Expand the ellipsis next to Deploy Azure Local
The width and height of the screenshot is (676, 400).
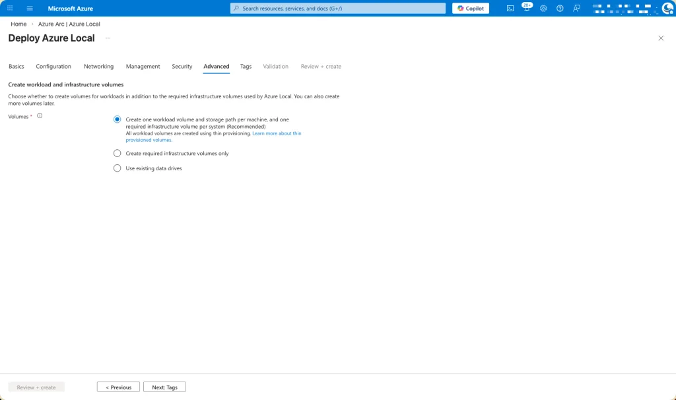108,38
